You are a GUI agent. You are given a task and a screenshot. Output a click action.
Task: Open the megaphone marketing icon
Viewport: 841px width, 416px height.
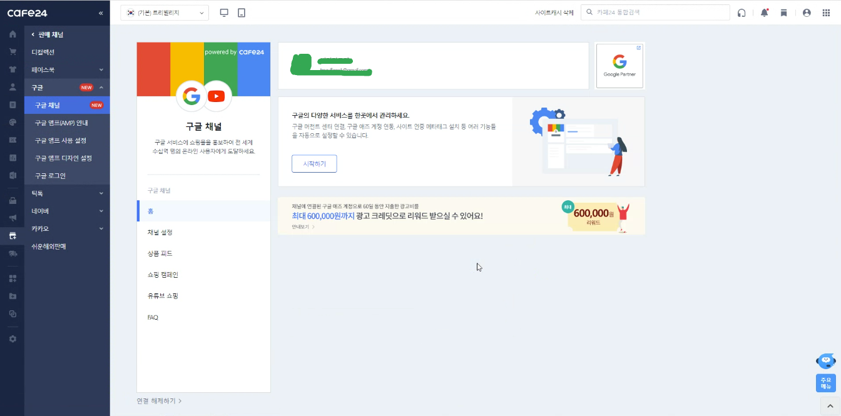pyautogui.click(x=13, y=218)
